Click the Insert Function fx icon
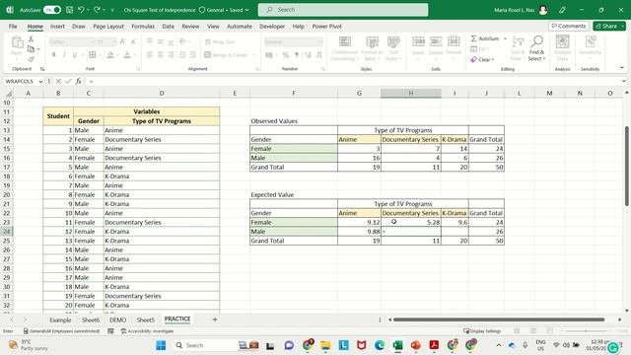Image resolution: width=631 pixels, height=355 pixels. (79, 81)
